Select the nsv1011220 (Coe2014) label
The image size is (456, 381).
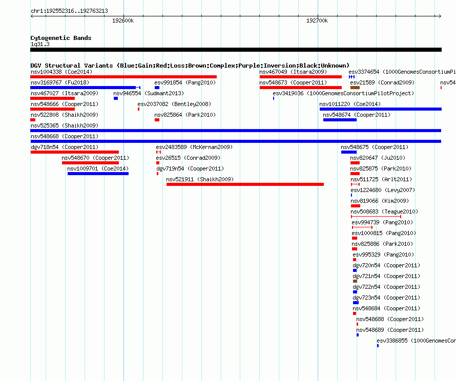350,104
